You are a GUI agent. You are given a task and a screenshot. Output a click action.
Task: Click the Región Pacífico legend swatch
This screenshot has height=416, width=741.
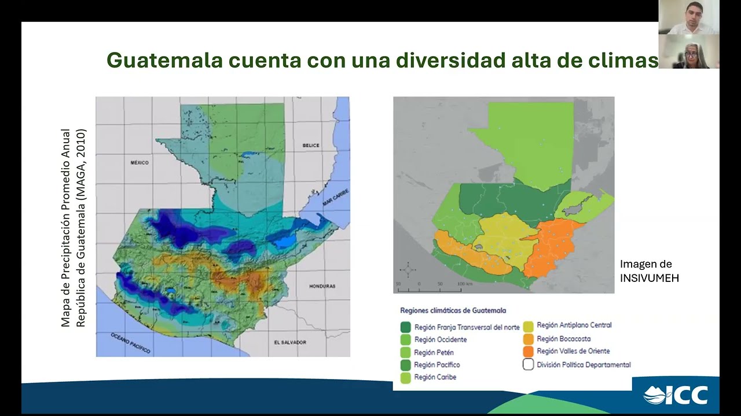pos(406,365)
